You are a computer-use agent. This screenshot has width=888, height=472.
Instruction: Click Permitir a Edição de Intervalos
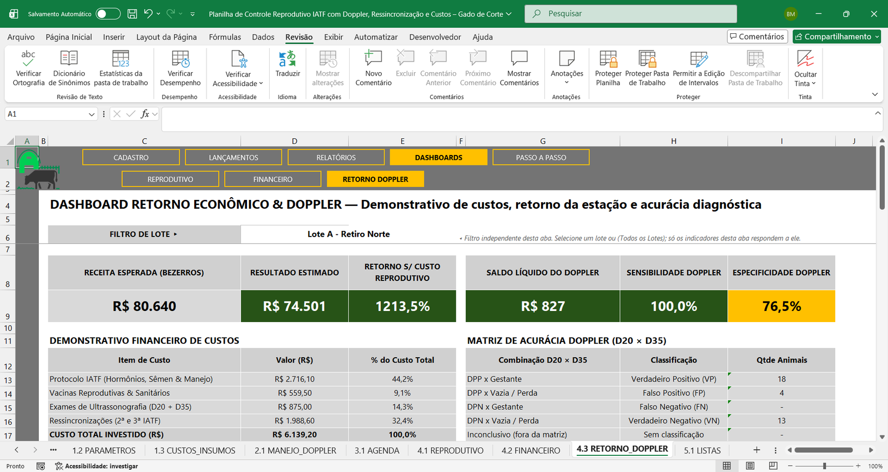coord(698,68)
